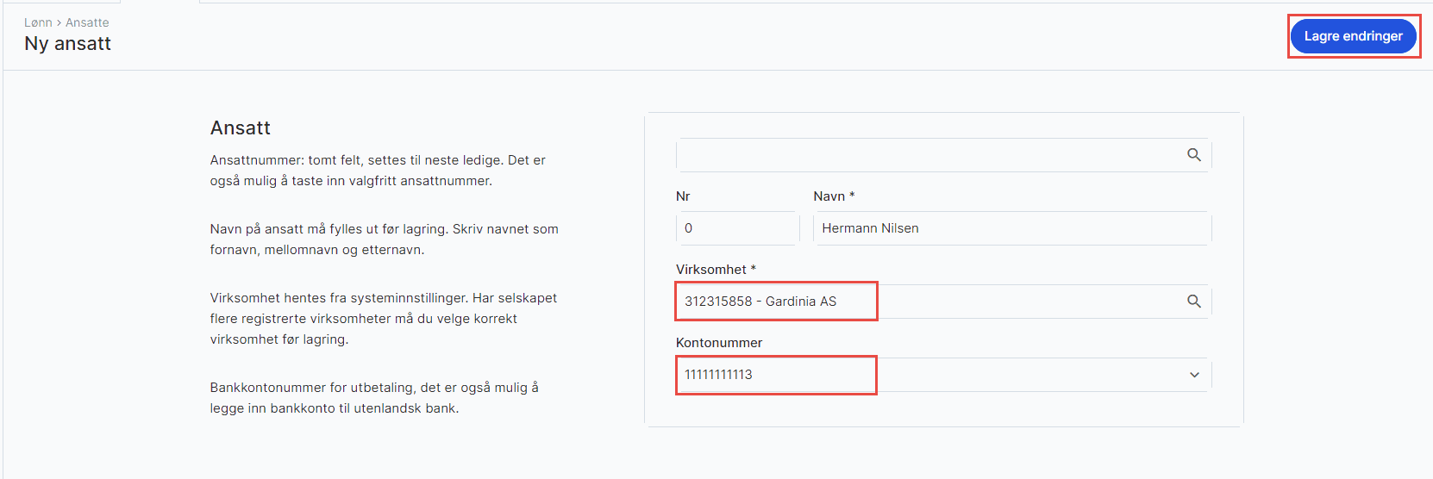This screenshot has height=479, width=1433.
Task: Click the Lagre endringer button
Action: [1352, 36]
